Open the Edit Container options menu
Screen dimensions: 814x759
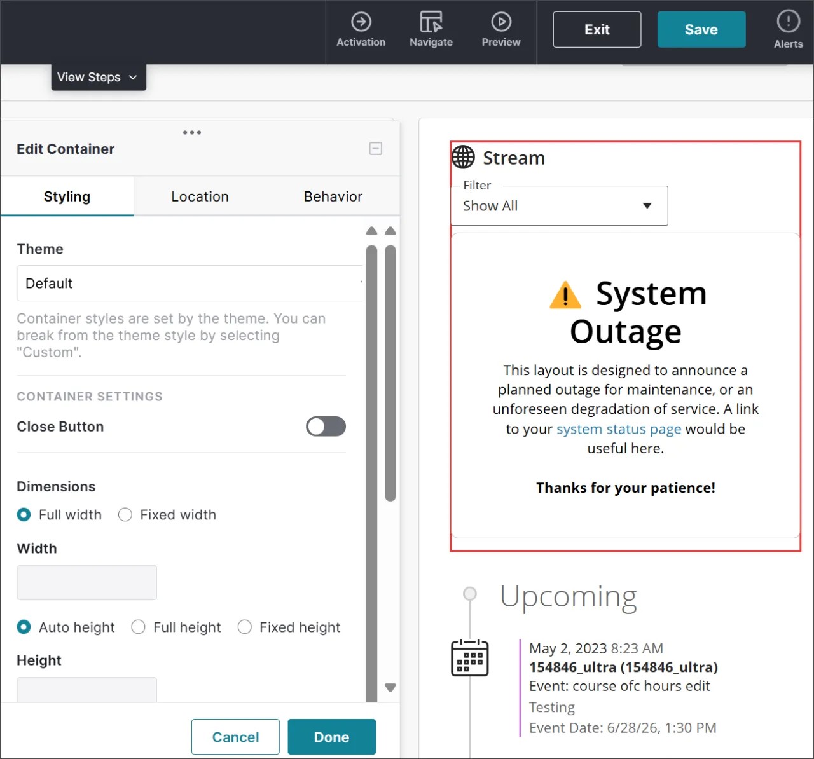(x=192, y=132)
